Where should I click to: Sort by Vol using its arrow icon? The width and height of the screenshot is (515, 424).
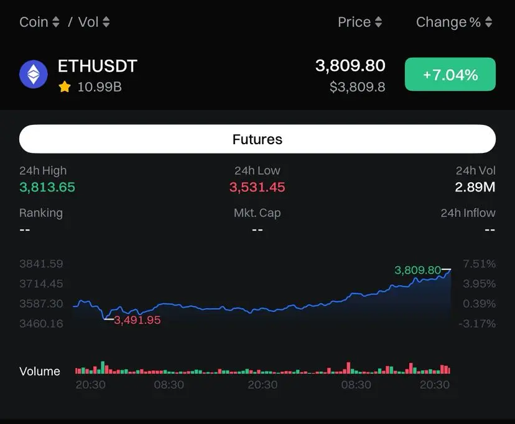point(106,22)
